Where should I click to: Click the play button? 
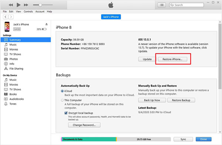coord(18,5)
